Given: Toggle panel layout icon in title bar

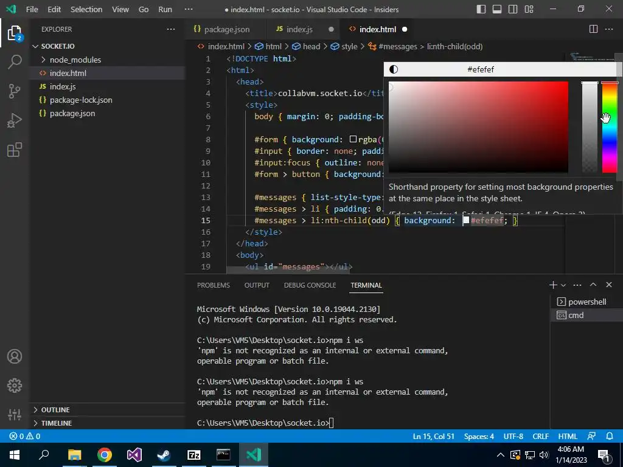Looking at the screenshot, I should tap(497, 9).
